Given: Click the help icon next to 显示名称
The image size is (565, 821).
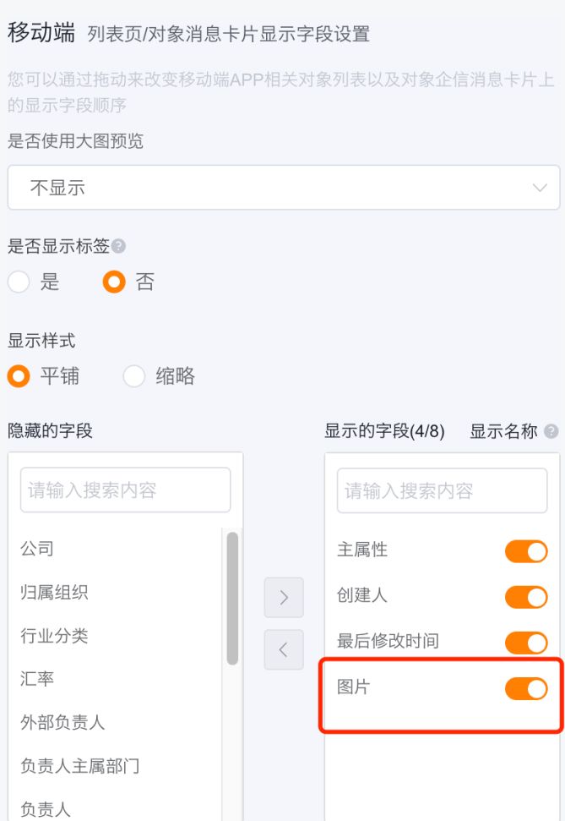Looking at the screenshot, I should point(551,431).
